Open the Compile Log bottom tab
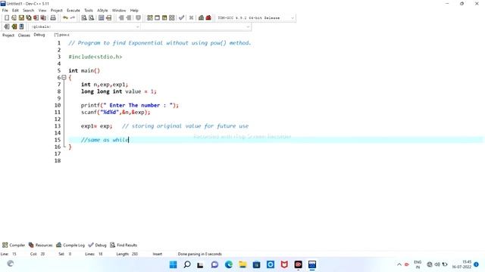 [70, 245]
